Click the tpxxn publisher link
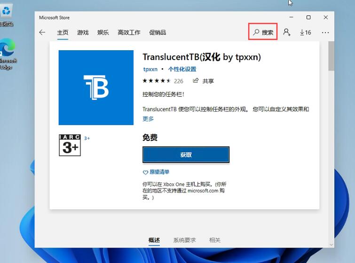Viewport: 355px width, 263px height. click(150, 69)
